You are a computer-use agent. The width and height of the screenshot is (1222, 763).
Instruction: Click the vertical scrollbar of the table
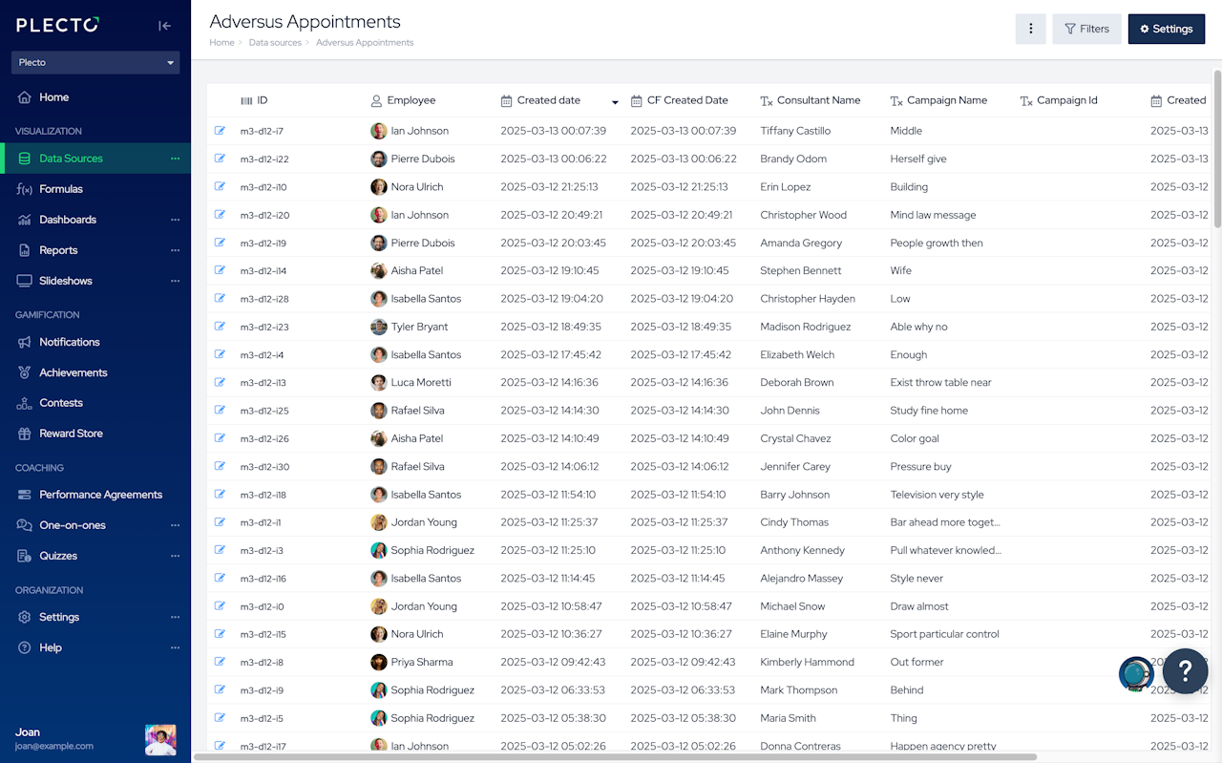[1217, 148]
